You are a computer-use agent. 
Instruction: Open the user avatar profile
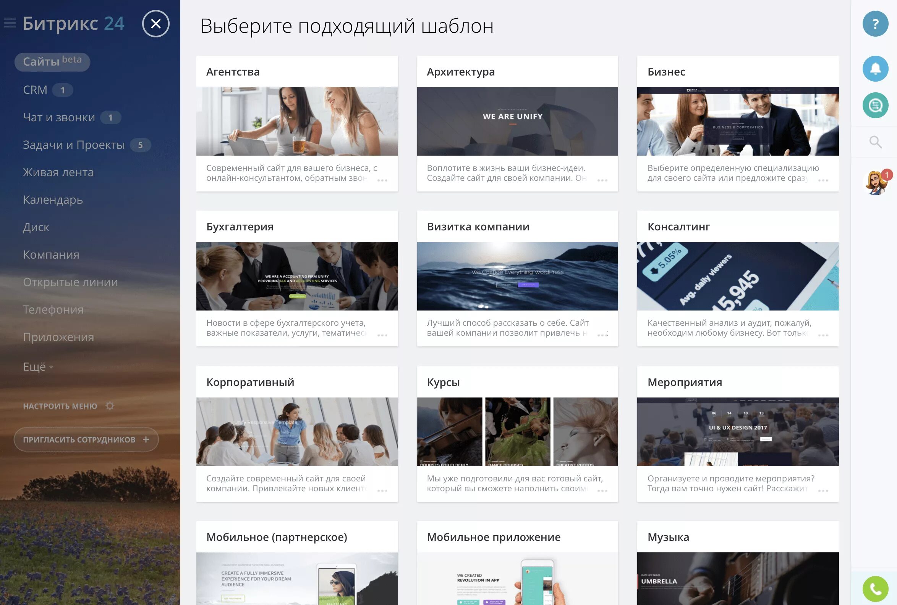pos(875,183)
